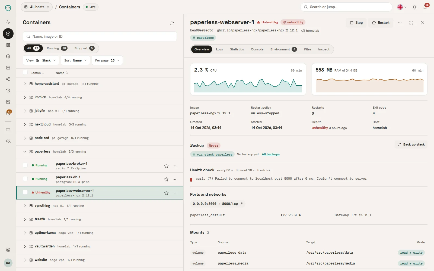The height and width of the screenshot is (271, 434).
Task: Open more options for paperless-db-1
Action: [x=174, y=179]
